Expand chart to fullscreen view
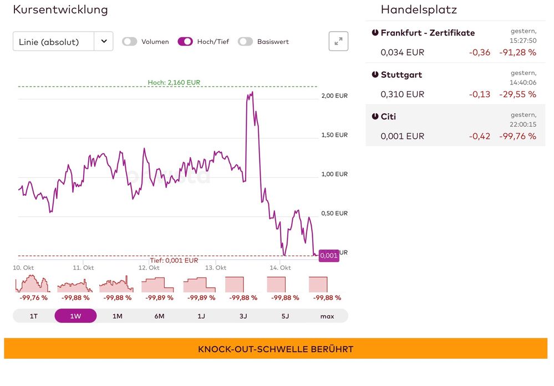This screenshot has width=554, height=386. tap(338, 42)
